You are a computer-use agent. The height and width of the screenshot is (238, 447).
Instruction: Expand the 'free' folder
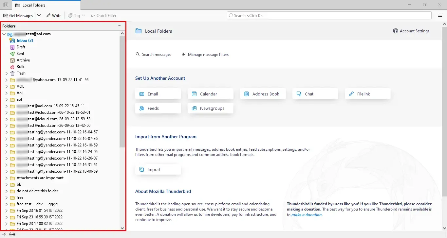pyautogui.click(x=7, y=197)
